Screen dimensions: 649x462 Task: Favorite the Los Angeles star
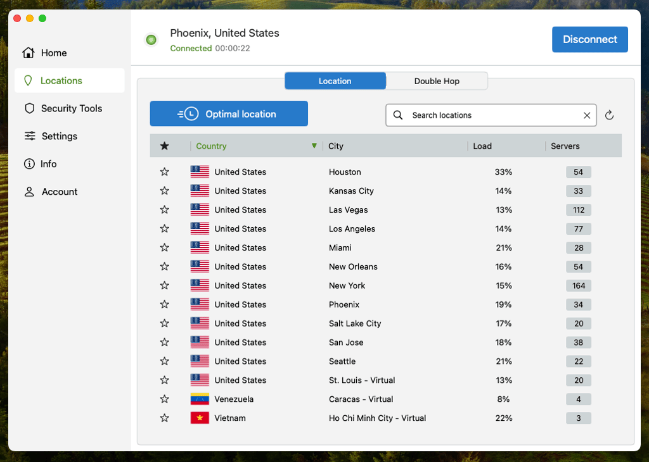[164, 228]
